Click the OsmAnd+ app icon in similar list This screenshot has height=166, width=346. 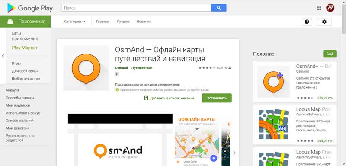click(x=273, y=82)
